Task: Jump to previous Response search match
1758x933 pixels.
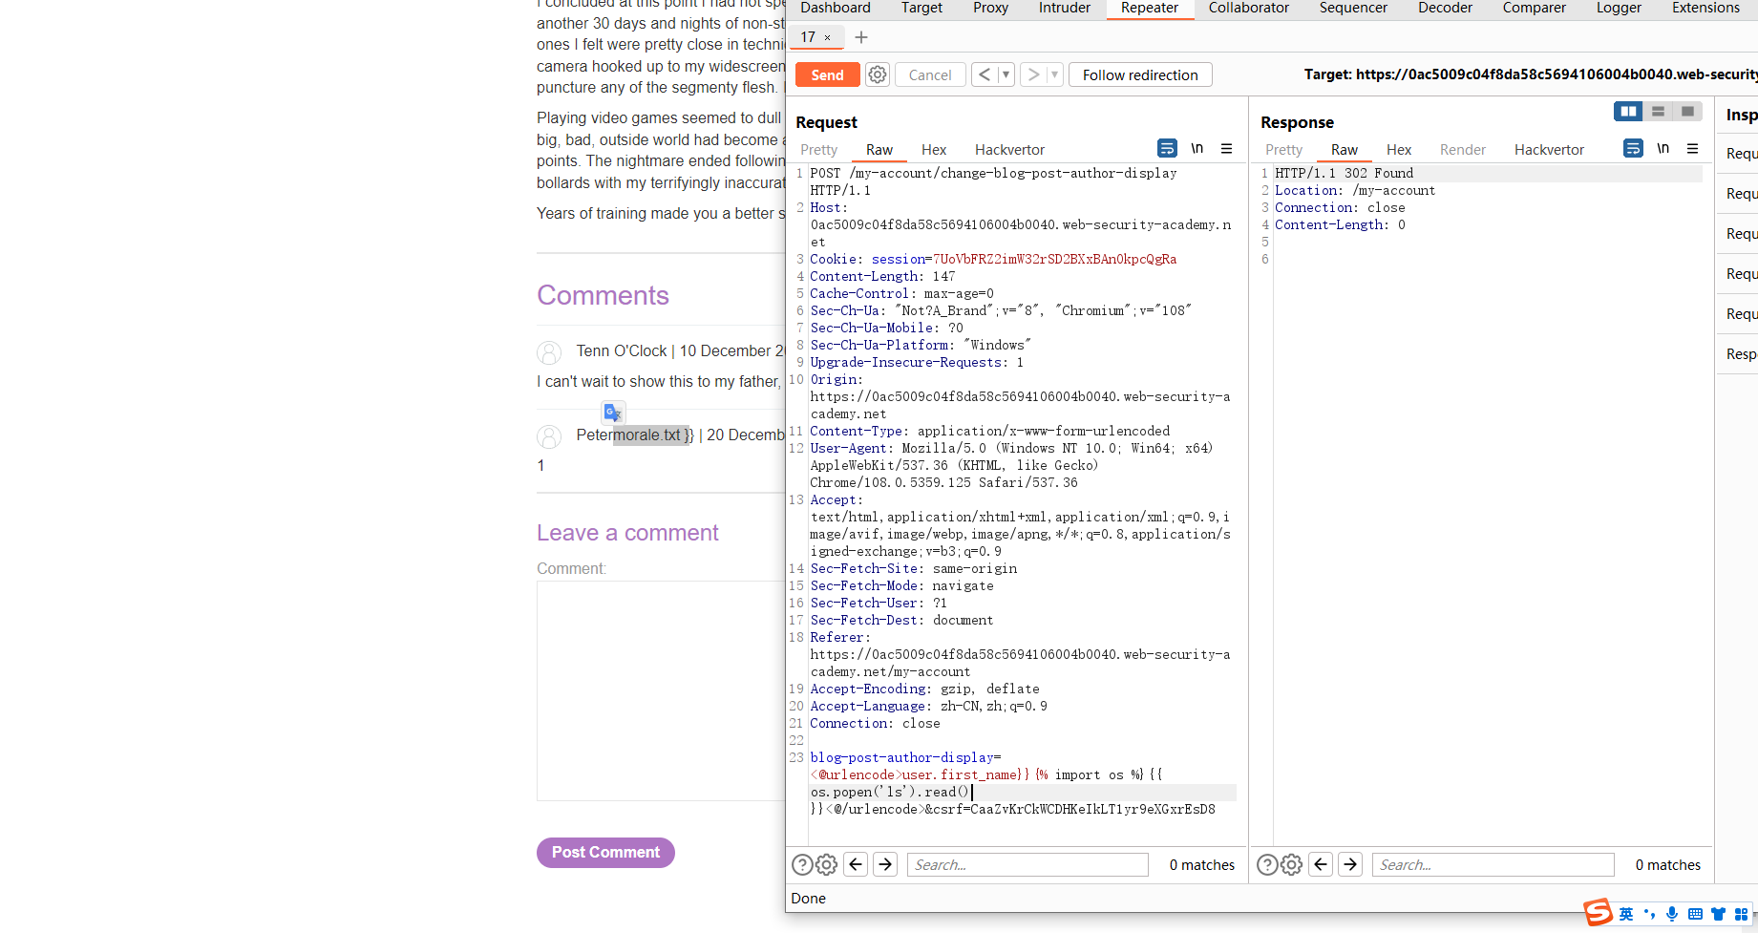Action: [1321, 864]
